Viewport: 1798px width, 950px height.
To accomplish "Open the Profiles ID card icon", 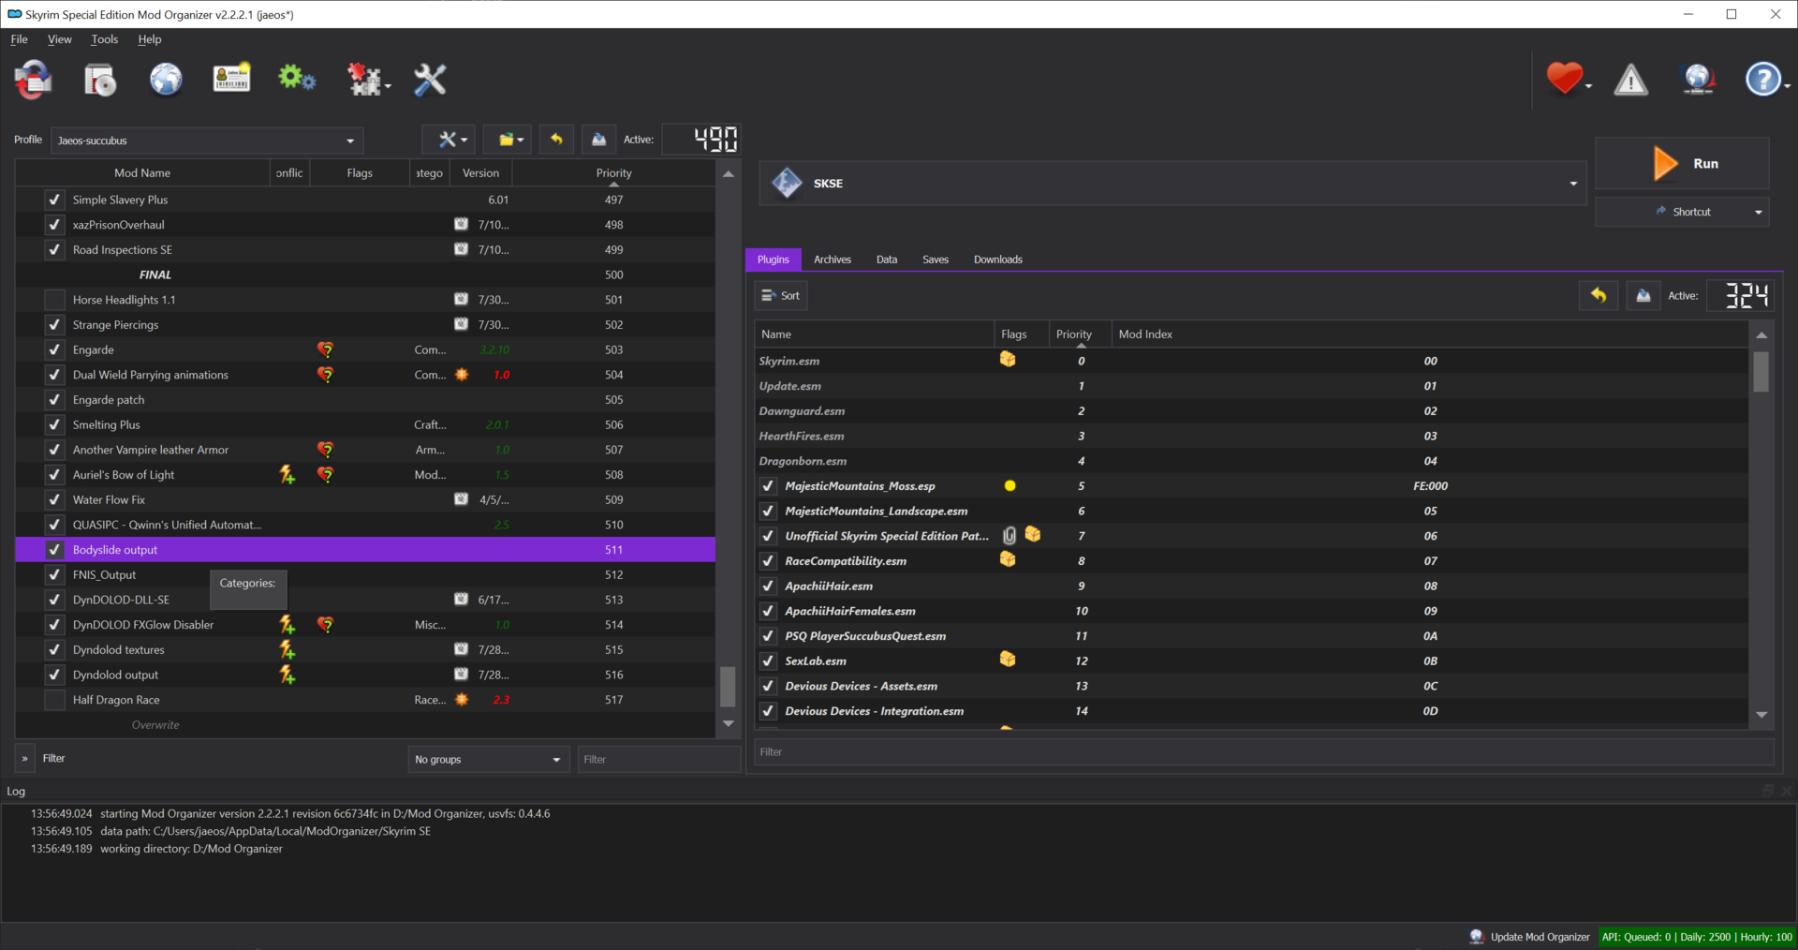I will pos(231,80).
